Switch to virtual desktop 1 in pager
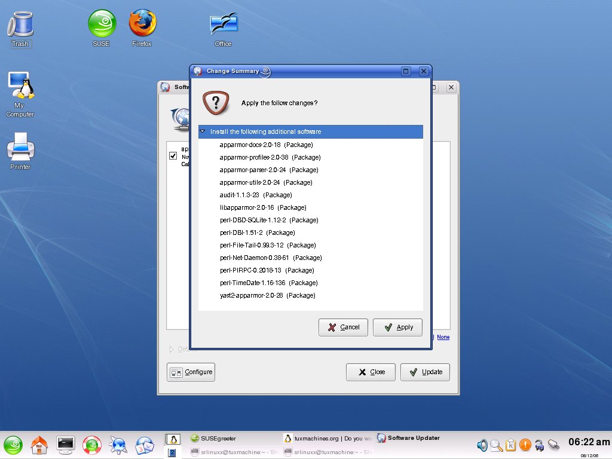This screenshot has height=459, width=612. click(173, 439)
